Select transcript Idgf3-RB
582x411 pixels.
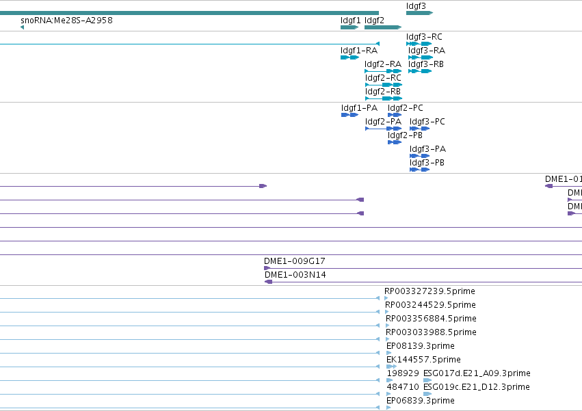(426, 64)
